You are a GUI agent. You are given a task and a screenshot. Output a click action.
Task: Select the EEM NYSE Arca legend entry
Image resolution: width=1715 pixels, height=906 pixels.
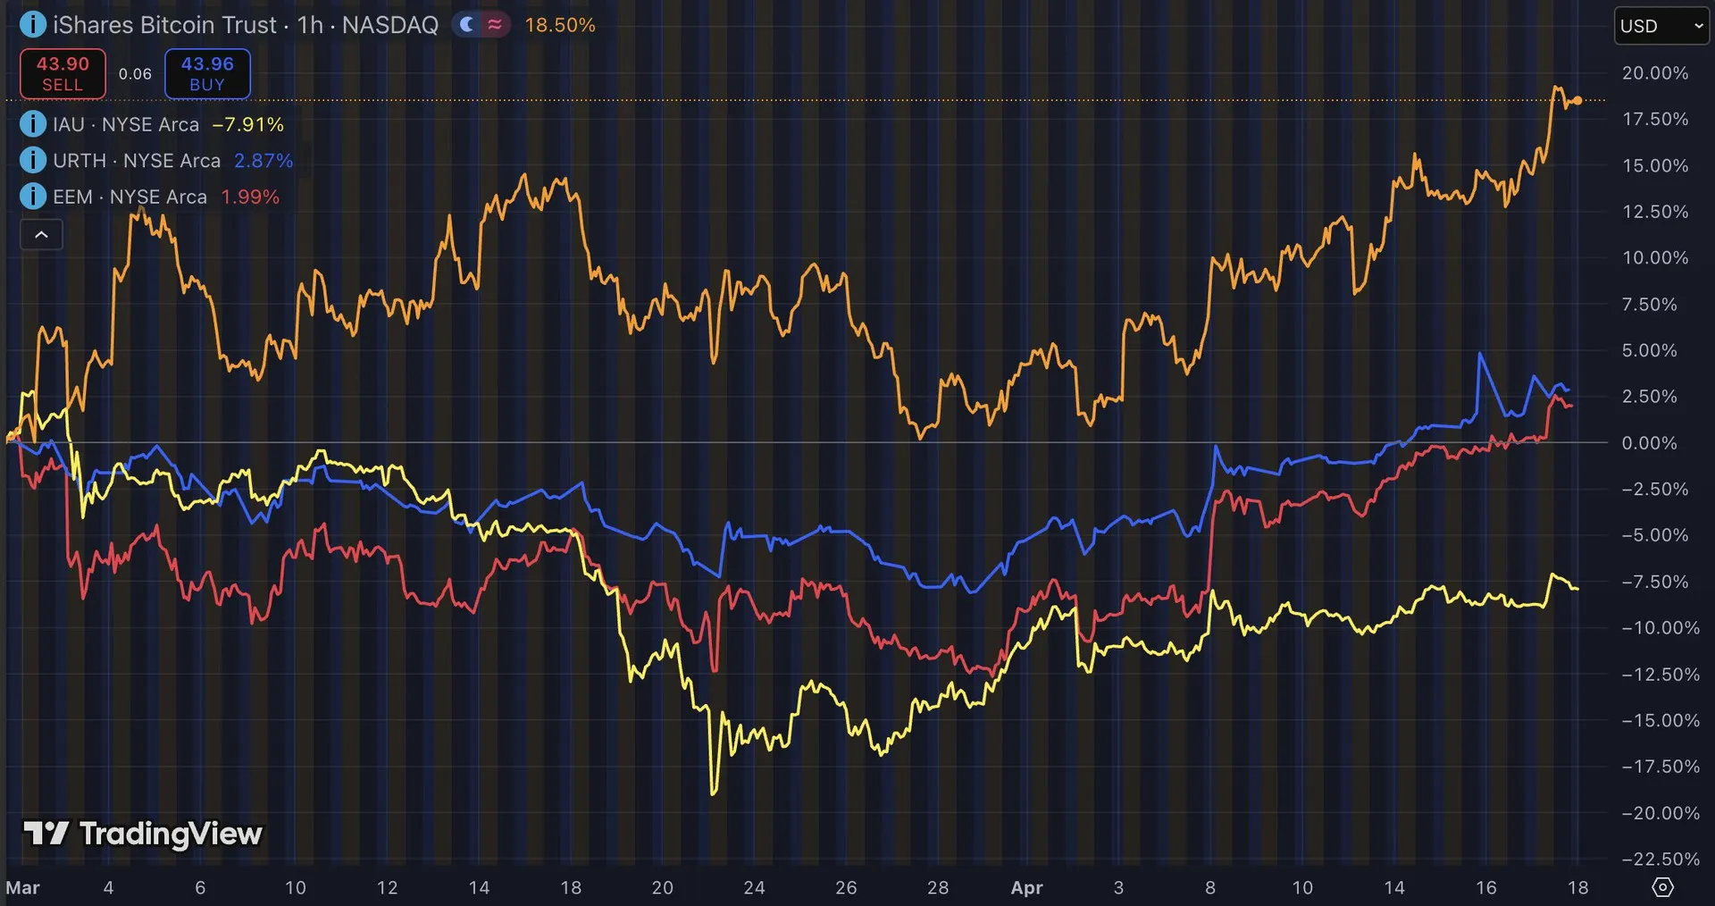click(130, 197)
